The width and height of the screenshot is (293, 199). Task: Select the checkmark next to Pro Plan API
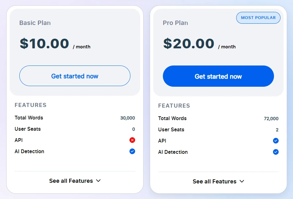[276, 141]
